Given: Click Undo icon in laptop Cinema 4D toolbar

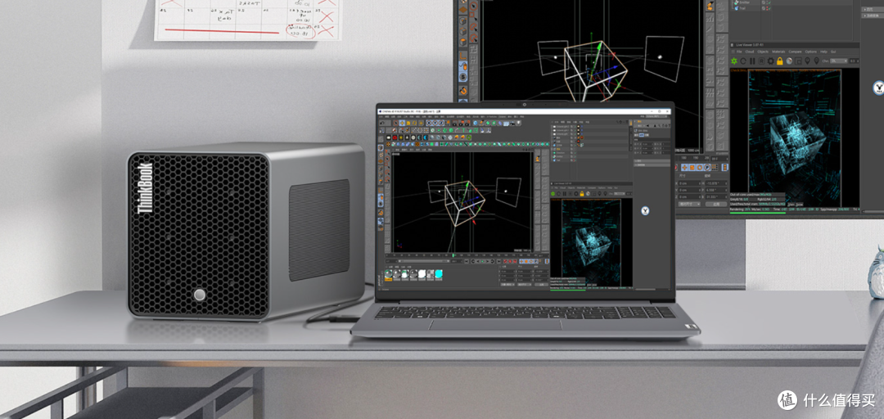Looking at the screenshot, I should pyautogui.click(x=382, y=123).
